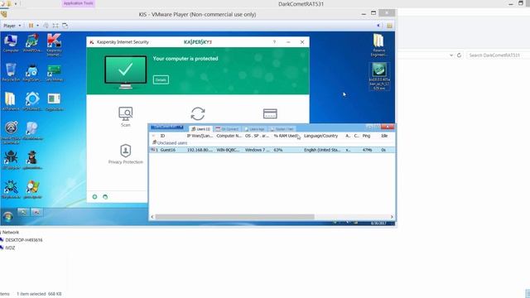Click the English (United States) cell
Screen dimensions: 530x298
click(x=322, y=150)
